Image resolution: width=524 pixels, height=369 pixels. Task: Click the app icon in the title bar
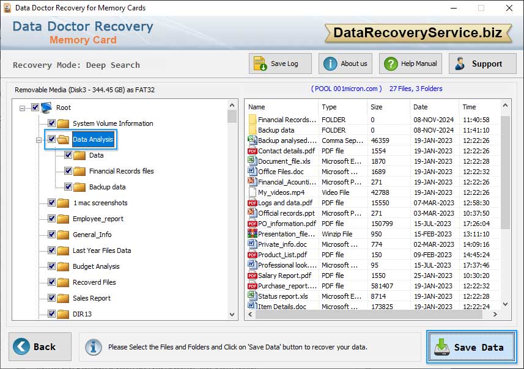7,8
